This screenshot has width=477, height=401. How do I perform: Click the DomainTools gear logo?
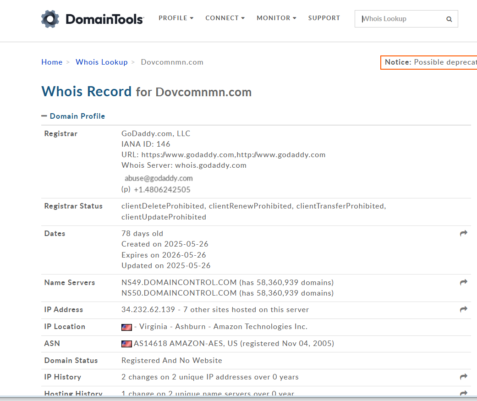pyautogui.click(x=50, y=19)
